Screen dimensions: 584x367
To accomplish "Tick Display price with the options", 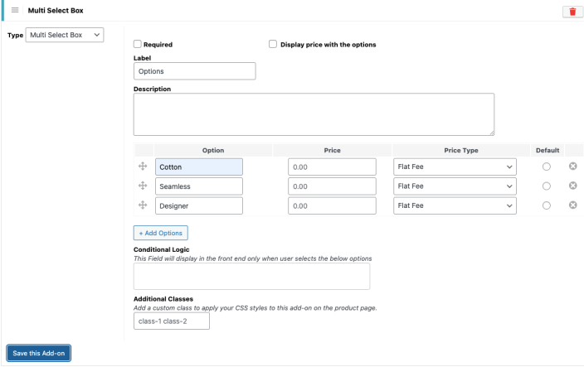I will [x=273, y=44].
